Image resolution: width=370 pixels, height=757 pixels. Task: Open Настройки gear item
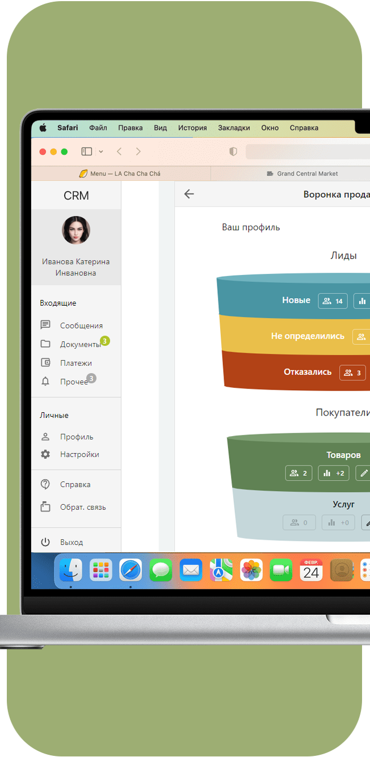coord(79,454)
